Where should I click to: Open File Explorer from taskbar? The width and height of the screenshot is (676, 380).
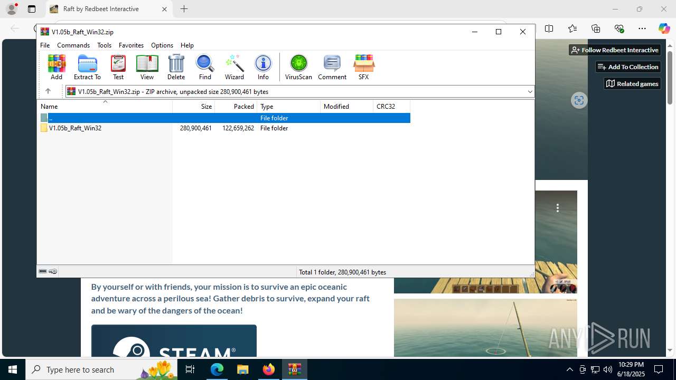pyautogui.click(x=242, y=369)
